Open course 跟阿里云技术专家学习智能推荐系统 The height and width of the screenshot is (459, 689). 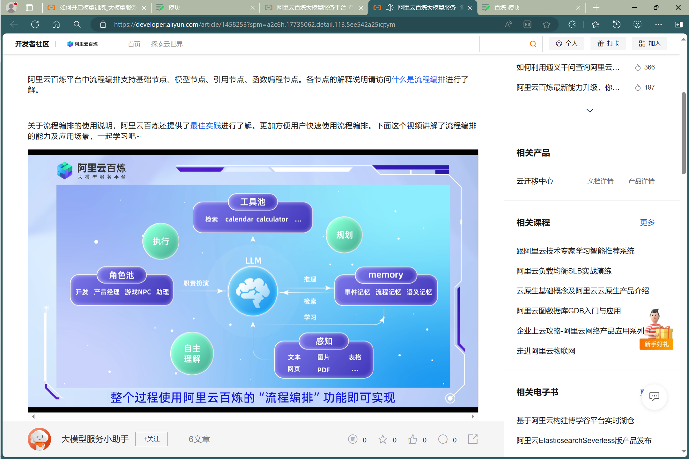575,251
